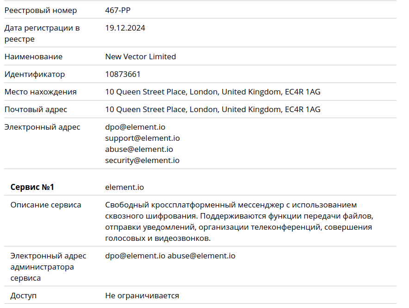This screenshot has height=308, width=409.
Task: Click the Не ограничивается access value
Action: click(x=142, y=295)
